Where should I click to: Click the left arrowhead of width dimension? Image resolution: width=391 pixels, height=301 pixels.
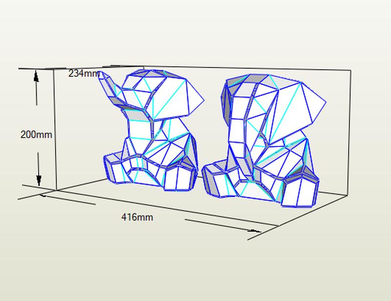(x=43, y=195)
